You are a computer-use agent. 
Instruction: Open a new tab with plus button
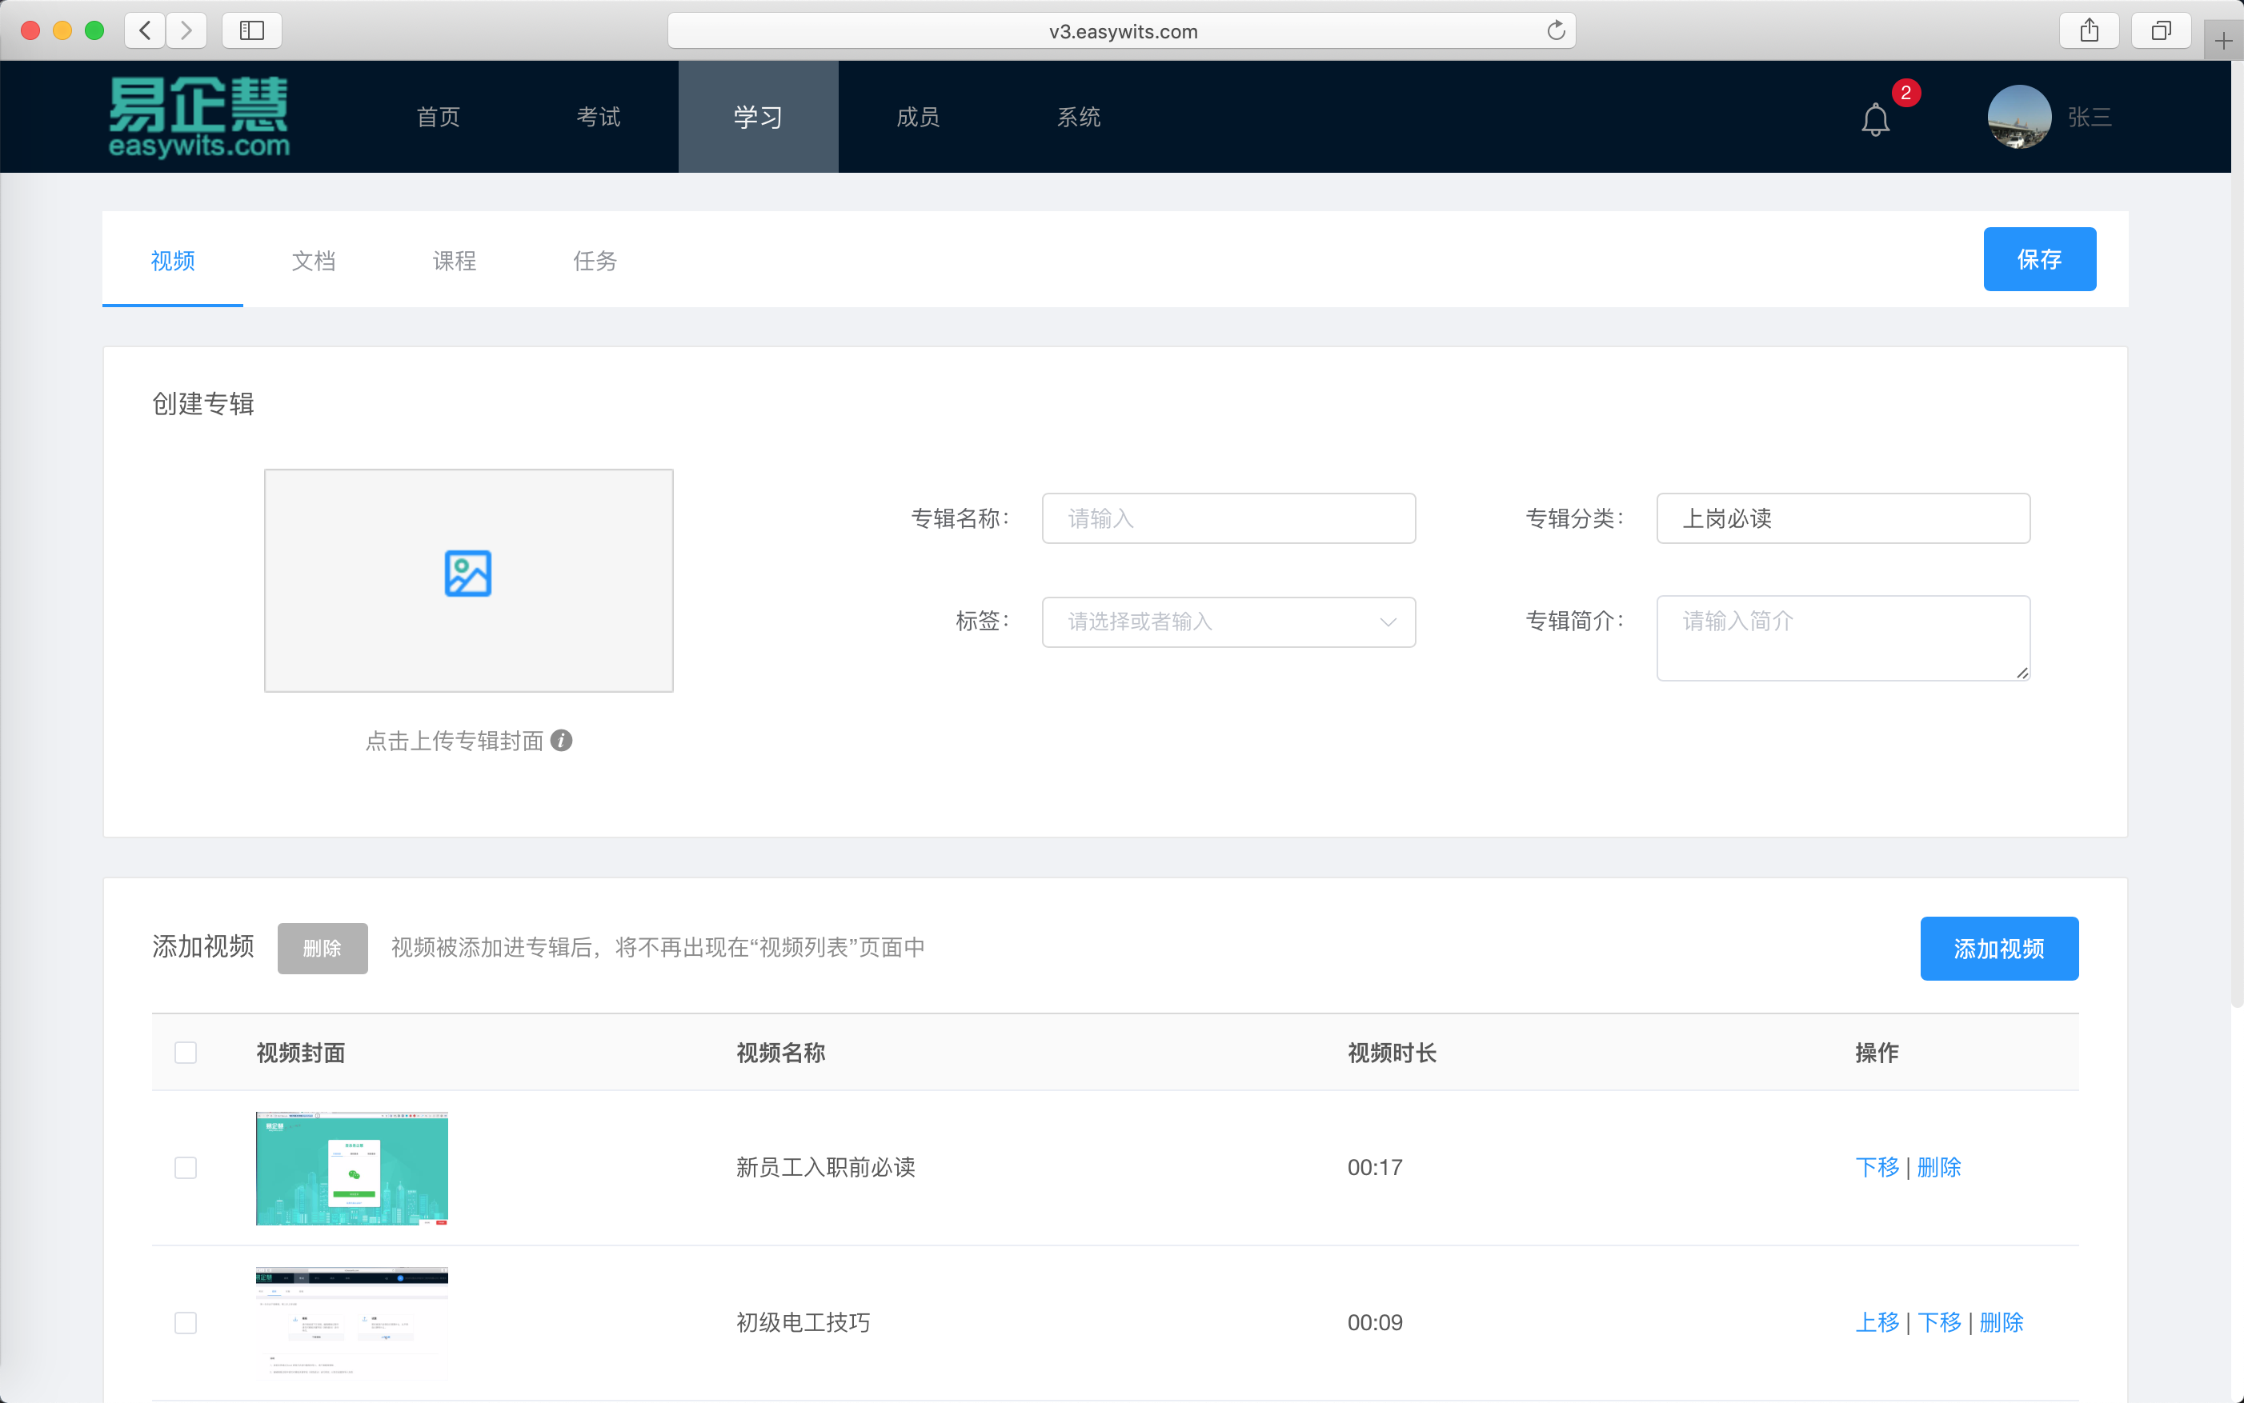pos(2223,41)
